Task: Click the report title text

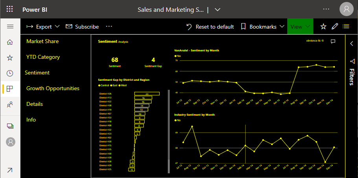Action: [x=170, y=10]
